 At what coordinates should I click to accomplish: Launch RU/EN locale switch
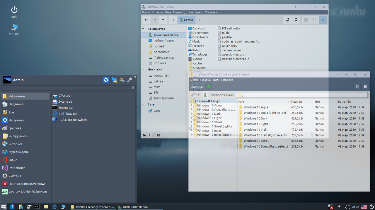[69, 120]
